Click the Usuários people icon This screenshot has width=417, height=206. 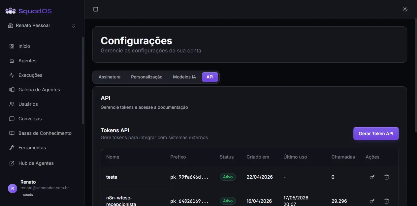point(12,104)
